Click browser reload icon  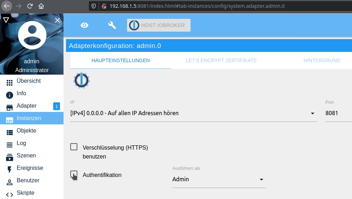coord(30,6)
